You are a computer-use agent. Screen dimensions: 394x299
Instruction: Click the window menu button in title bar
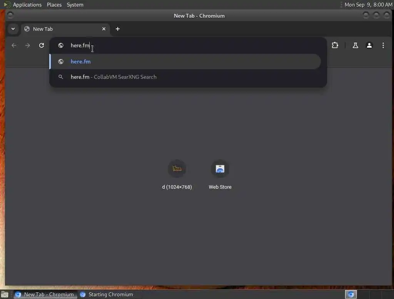coord(10,16)
